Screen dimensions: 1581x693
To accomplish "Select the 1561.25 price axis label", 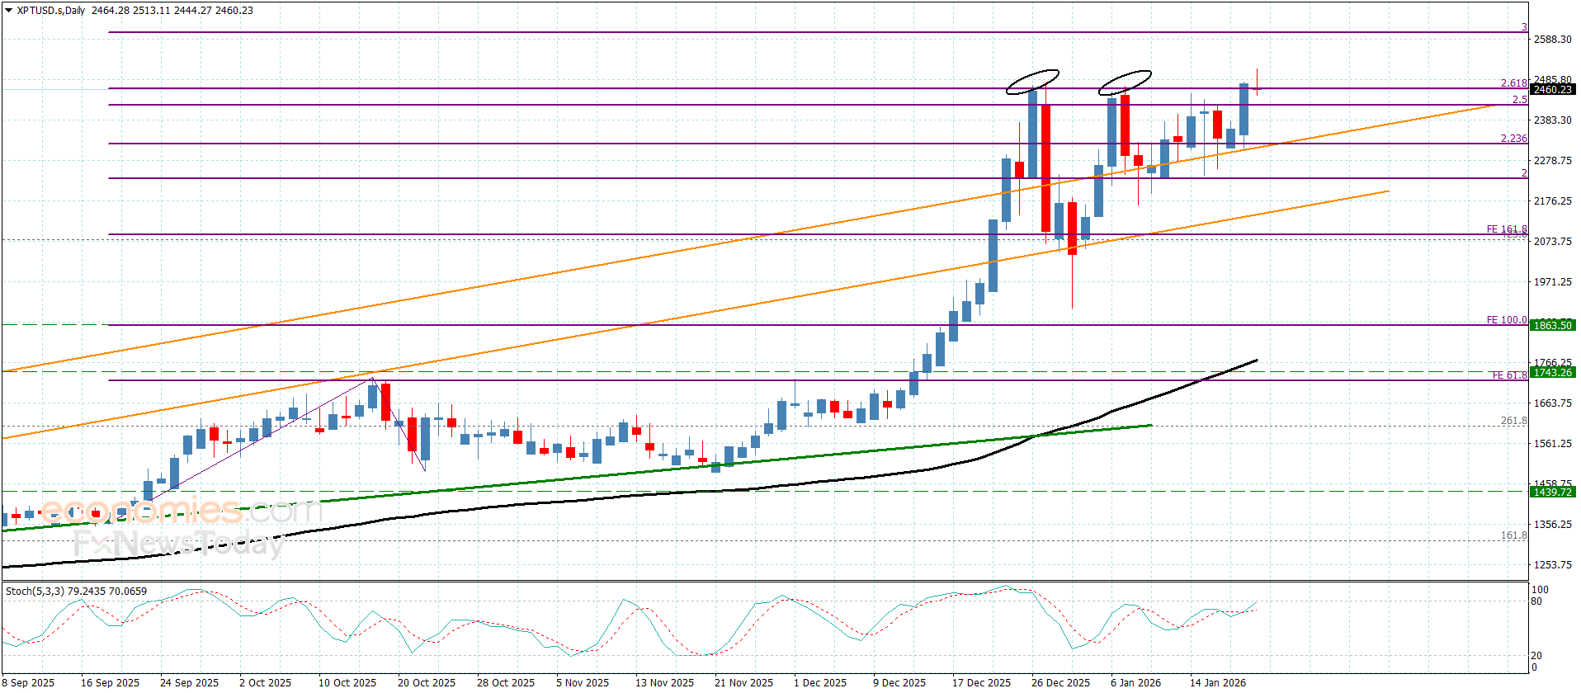I will point(1552,443).
